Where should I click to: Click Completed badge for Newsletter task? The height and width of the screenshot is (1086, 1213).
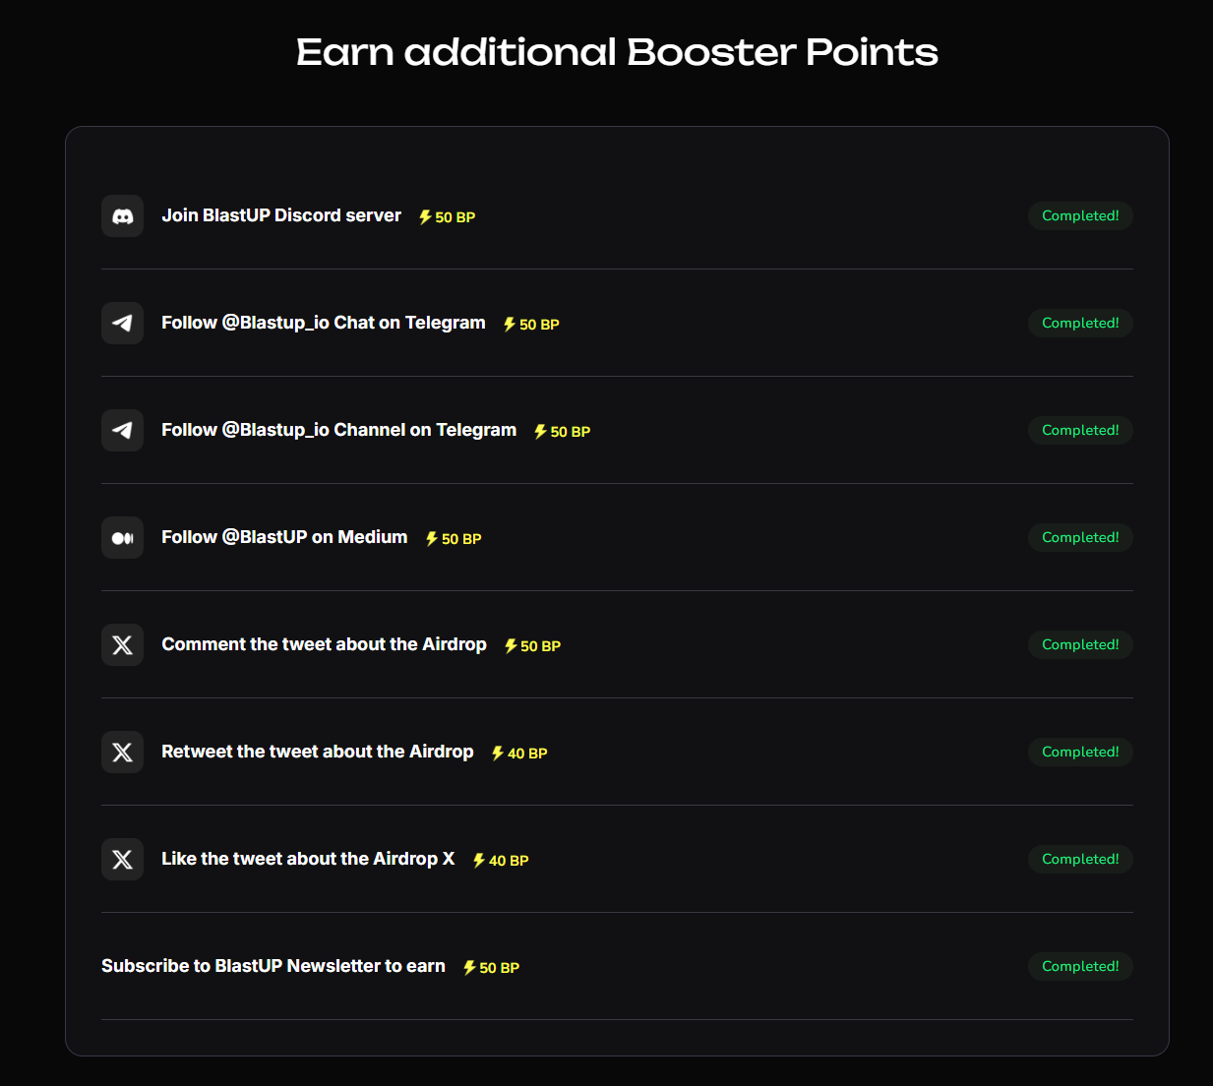(x=1080, y=966)
